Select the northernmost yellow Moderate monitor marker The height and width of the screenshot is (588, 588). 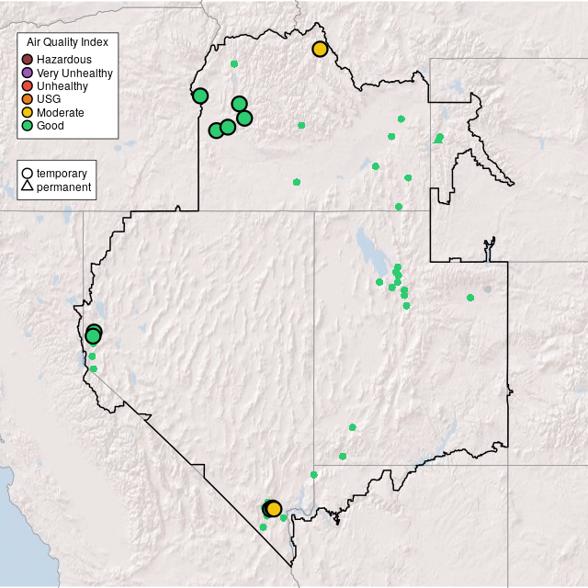(x=320, y=49)
